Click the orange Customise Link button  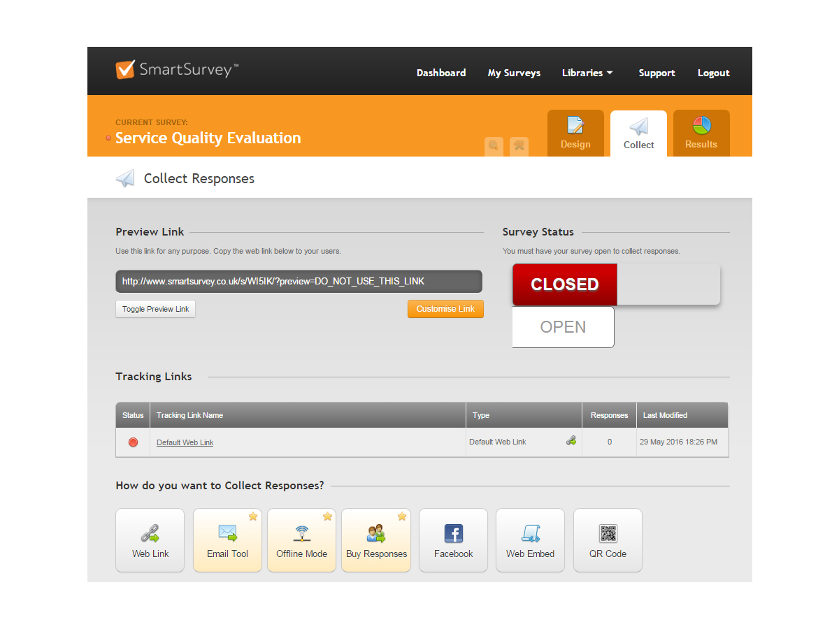click(445, 309)
